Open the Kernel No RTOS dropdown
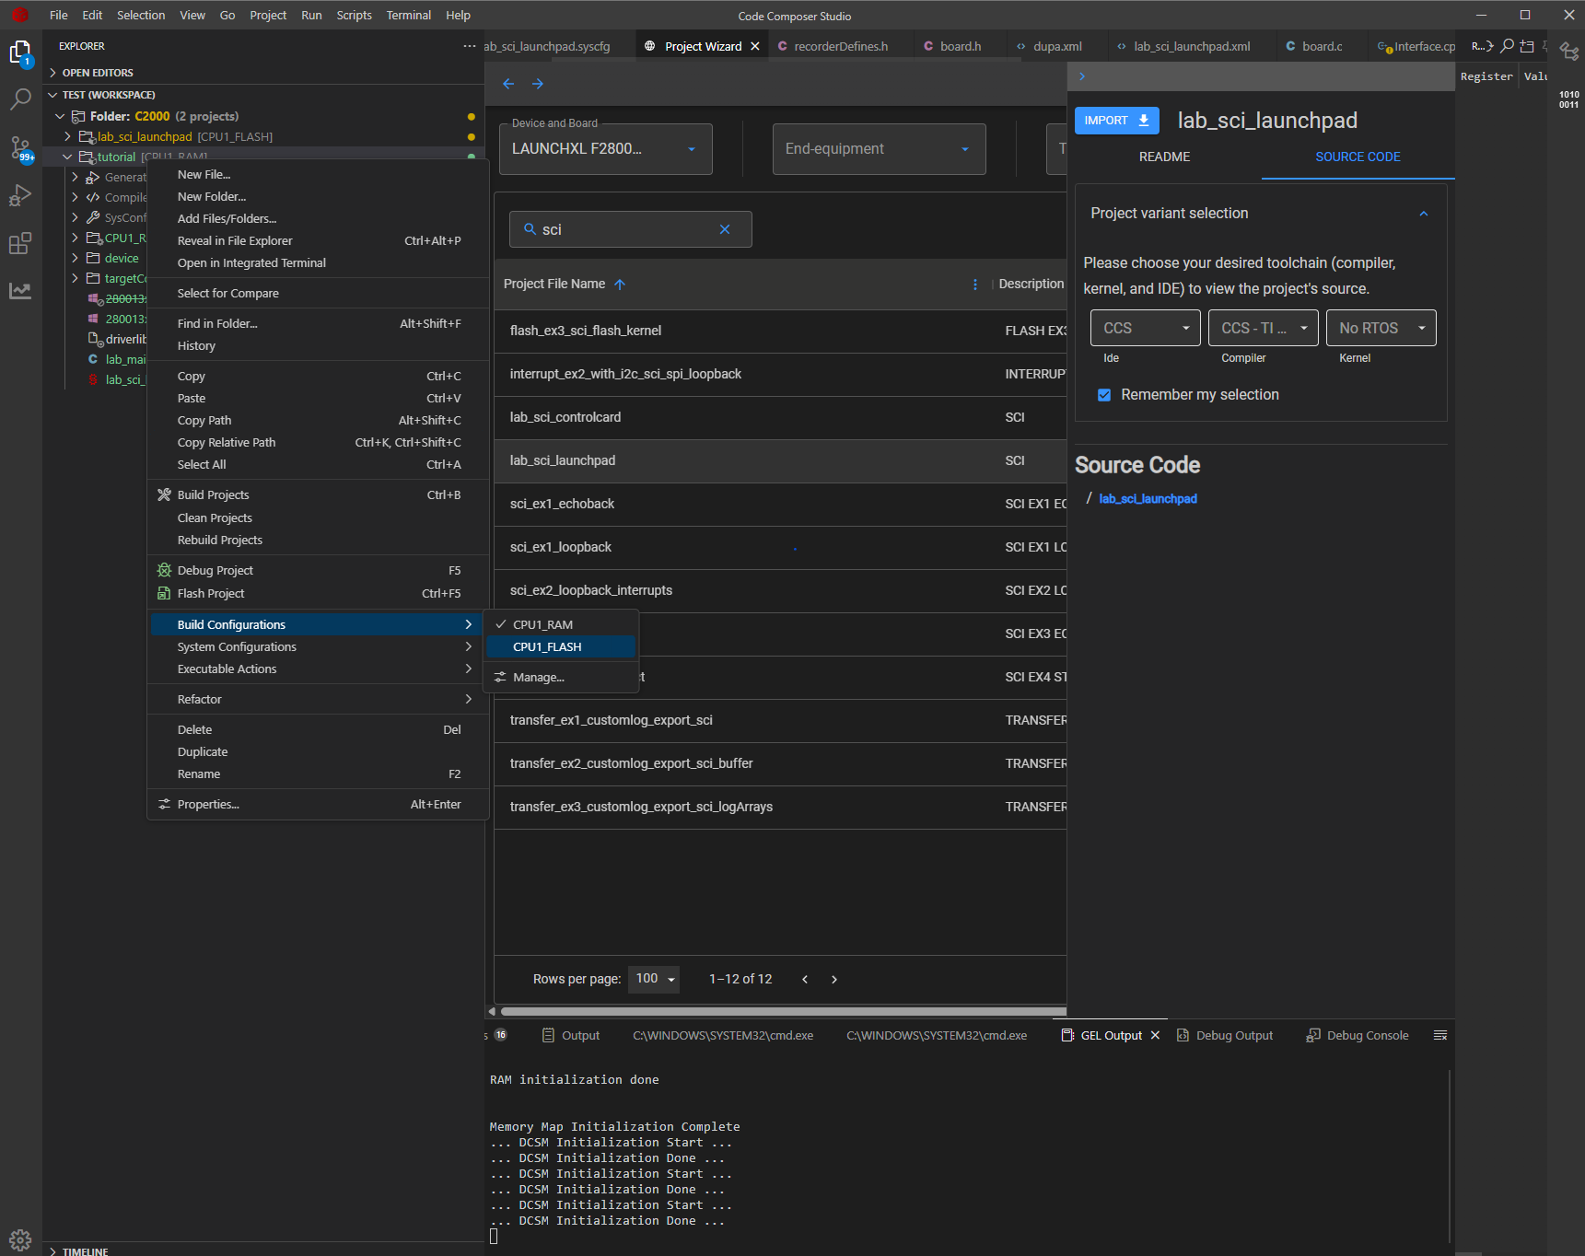Screen dimensions: 1585x1256 (x=1381, y=329)
